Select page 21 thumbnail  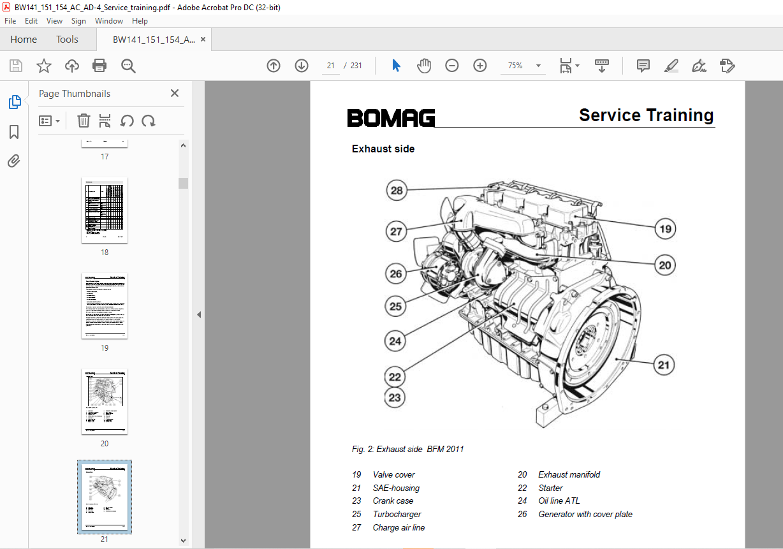click(105, 497)
